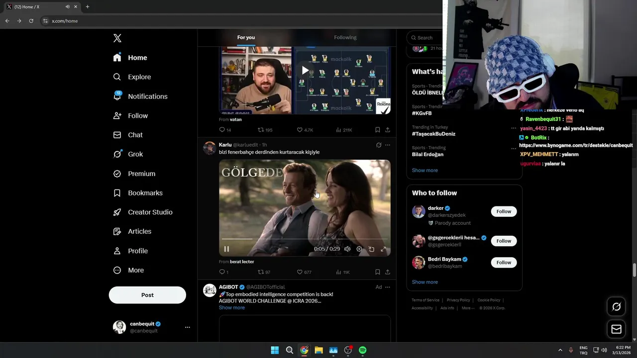This screenshot has width=637, height=358.
Task: Open Windows Start menu
Action: coord(275,350)
